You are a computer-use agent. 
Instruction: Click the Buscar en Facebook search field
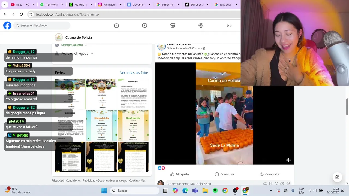tap(42, 26)
